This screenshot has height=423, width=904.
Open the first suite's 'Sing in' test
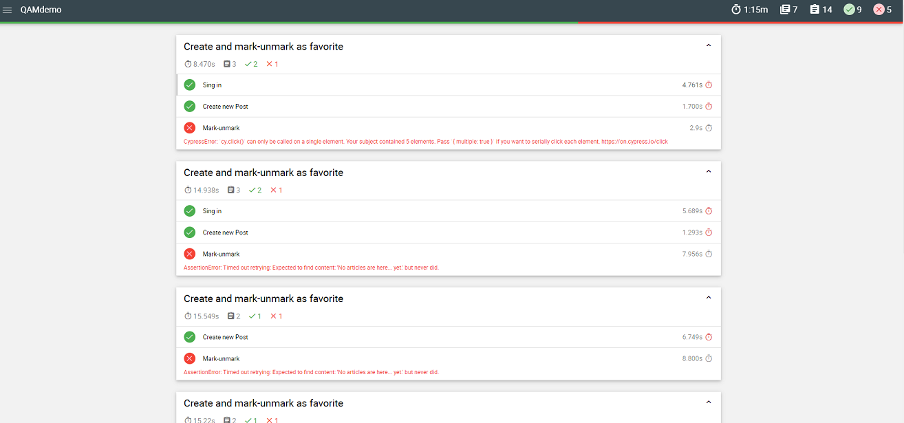pyautogui.click(x=212, y=85)
